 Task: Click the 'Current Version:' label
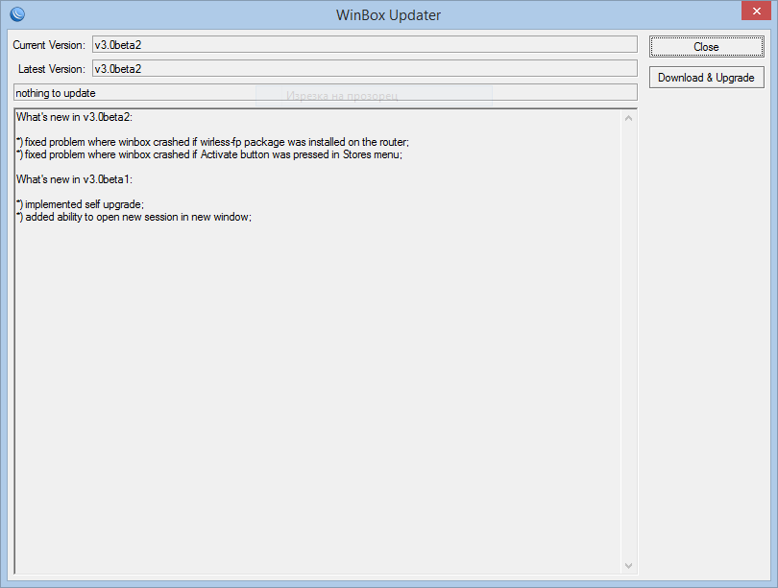click(x=49, y=45)
